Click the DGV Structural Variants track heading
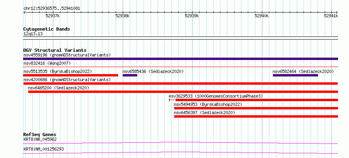This screenshot has width=349, height=158. [x=55, y=50]
